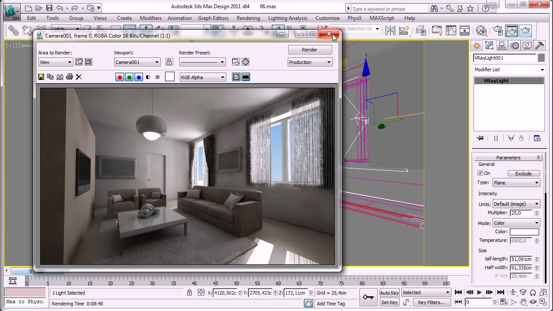Open RGB Alpha channel dropdown
The height and width of the screenshot is (311, 553).
203,77
